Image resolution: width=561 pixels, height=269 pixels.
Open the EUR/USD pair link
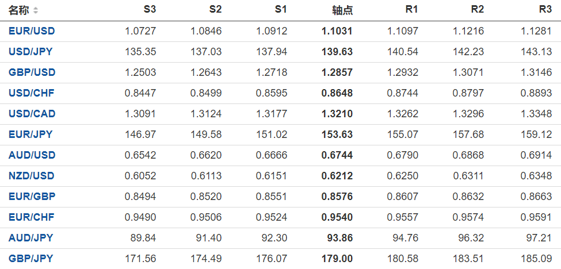(32, 31)
